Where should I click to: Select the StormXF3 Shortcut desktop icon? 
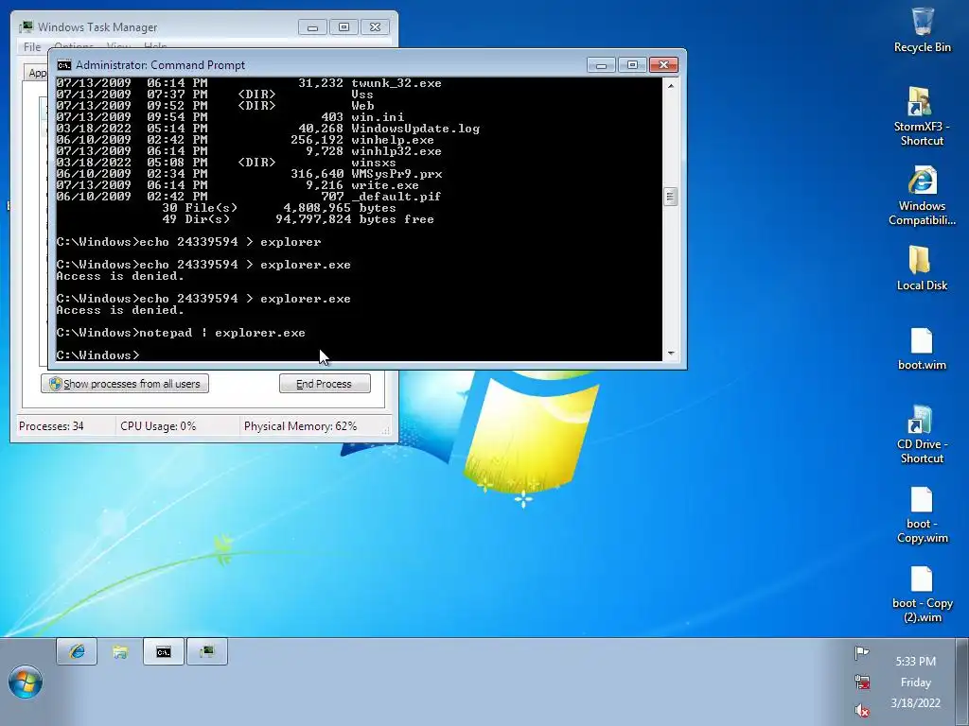click(922, 116)
